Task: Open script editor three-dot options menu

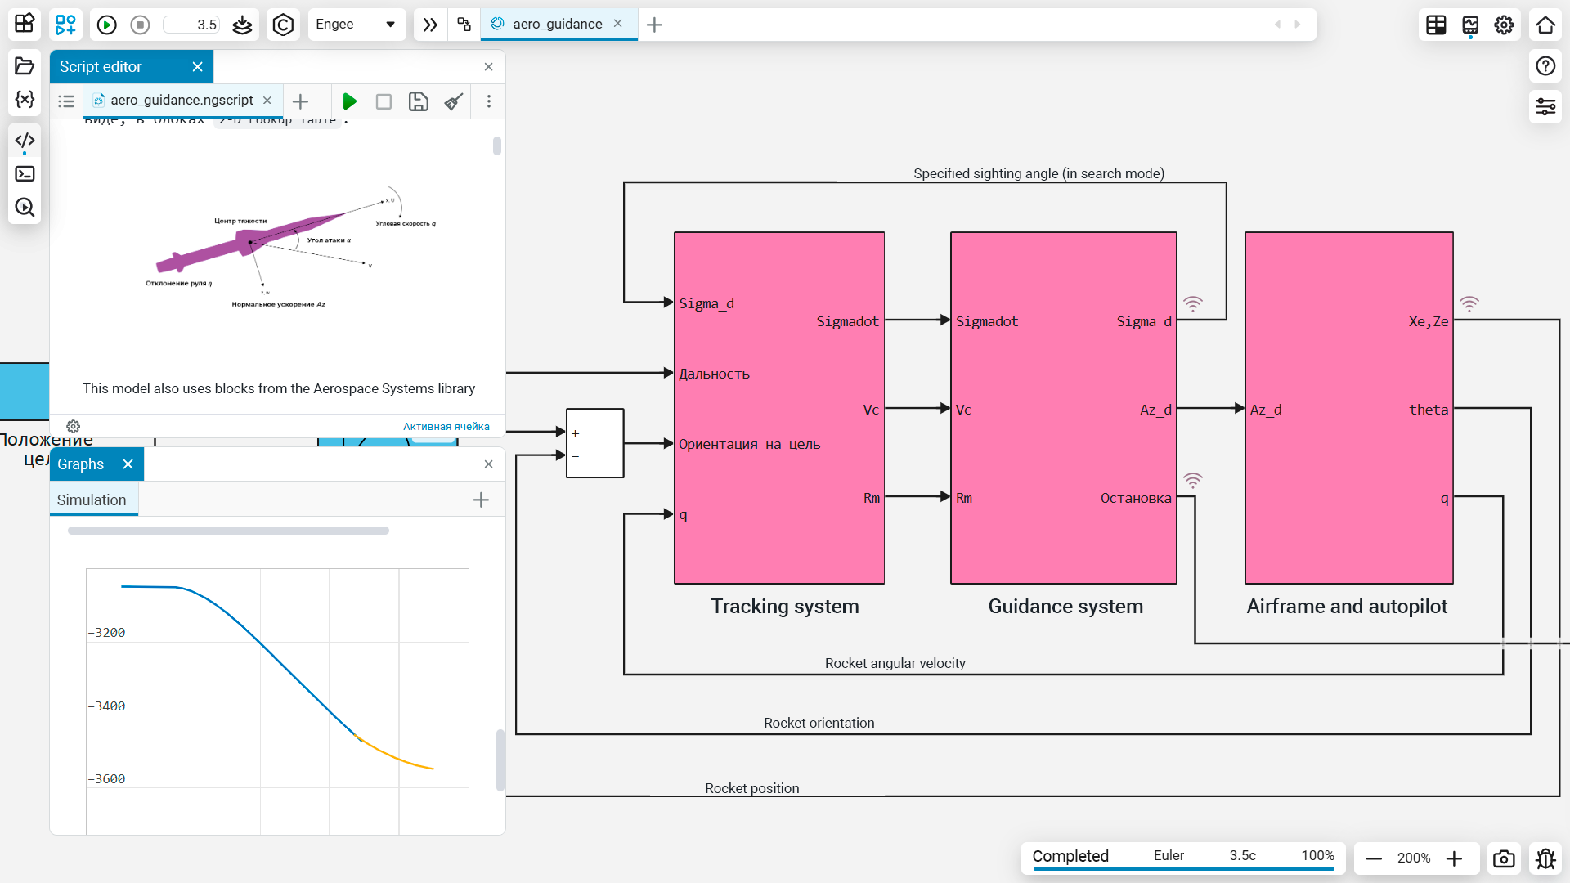Action: 489,101
